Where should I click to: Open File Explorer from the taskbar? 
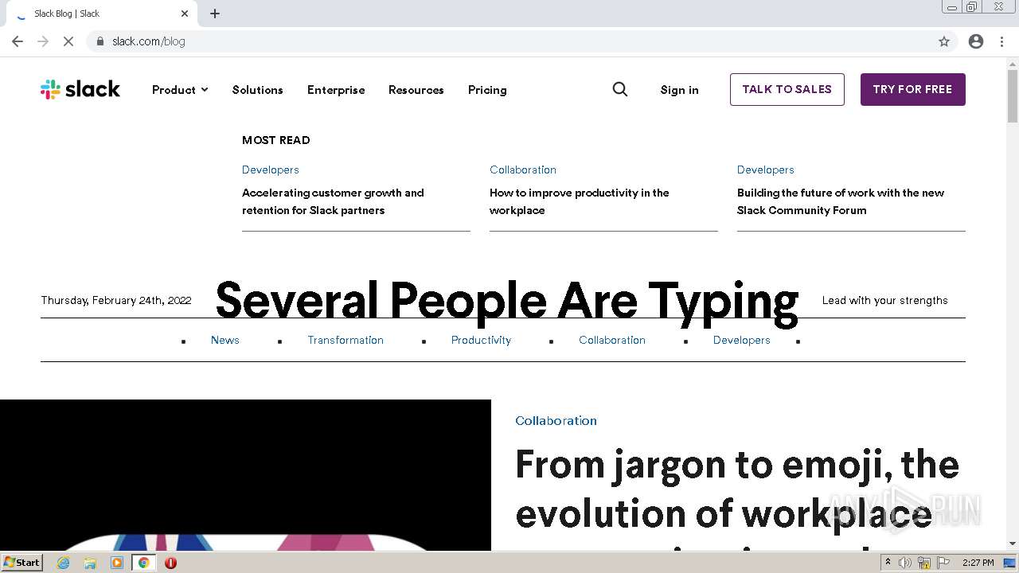90,563
